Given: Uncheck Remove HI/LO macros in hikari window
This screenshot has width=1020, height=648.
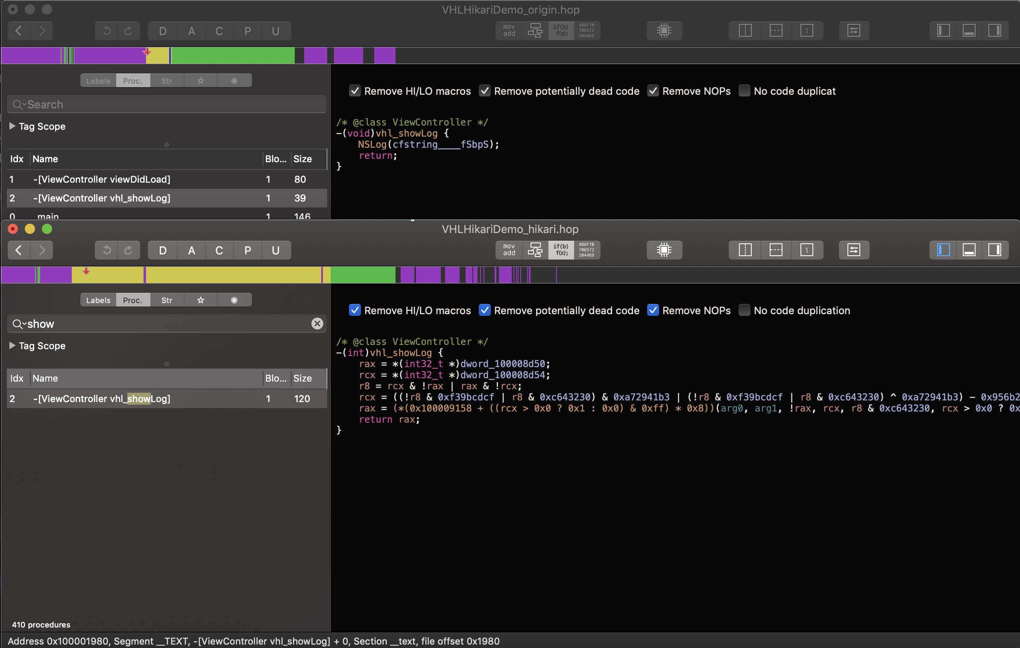Looking at the screenshot, I should 355,310.
